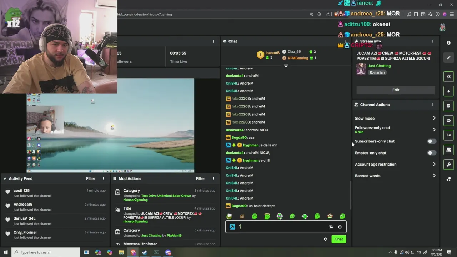
Task: Click the browser VPN shield icon
Action: (437, 14)
